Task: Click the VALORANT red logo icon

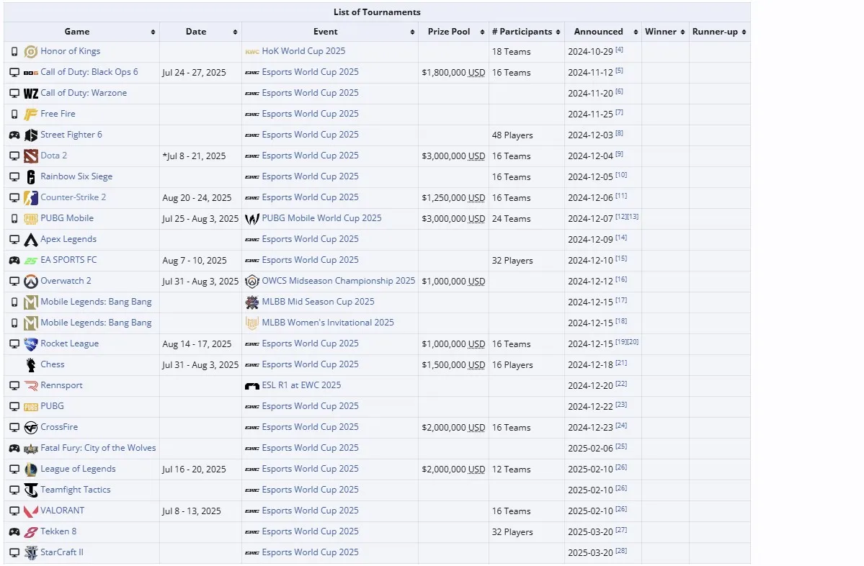Action: coord(31,511)
